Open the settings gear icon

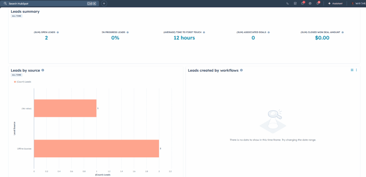tap(310, 3)
